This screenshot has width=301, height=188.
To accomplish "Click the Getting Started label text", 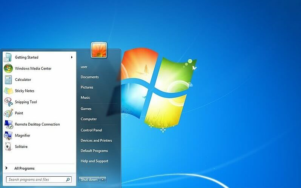I will [x=26, y=58].
